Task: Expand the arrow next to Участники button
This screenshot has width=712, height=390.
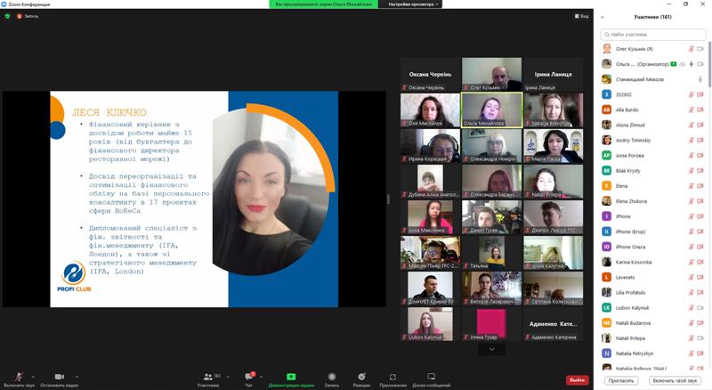Action: 228,377
